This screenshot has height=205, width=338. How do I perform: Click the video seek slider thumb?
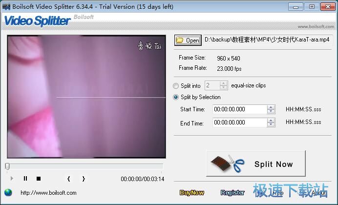[7, 166]
